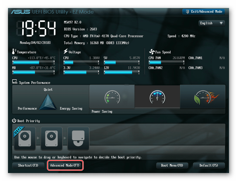Click the ASUS logo
The width and height of the screenshot is (237, 181).
click(20, 12)
